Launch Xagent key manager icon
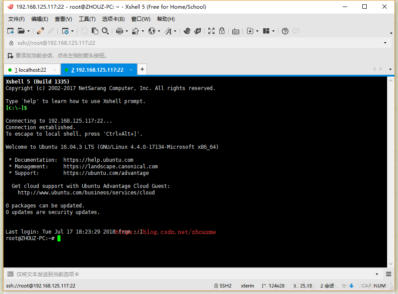The height and width of the screenshot is (294, 398). 197,31
